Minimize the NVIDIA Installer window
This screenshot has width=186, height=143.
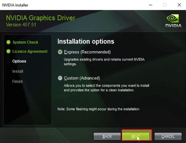[151, 5]
